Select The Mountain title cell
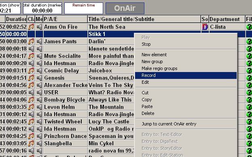Screen dimensions: 252x157 click(x=111, y=107)
